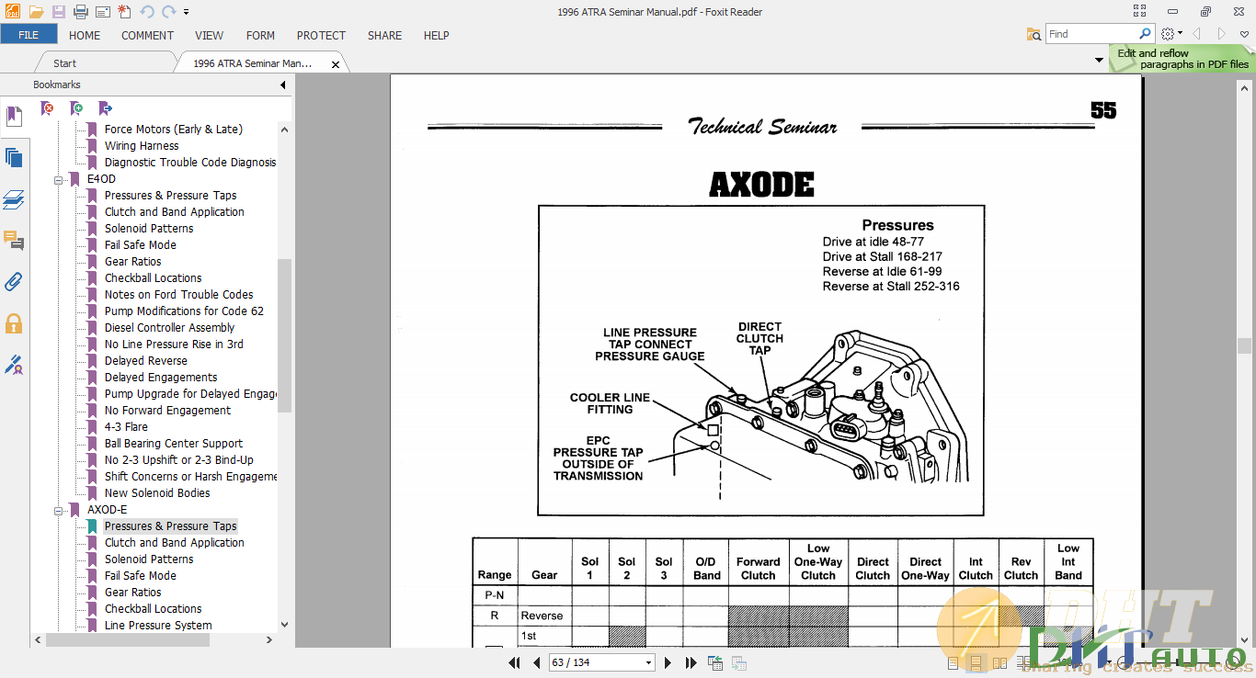Open the Bookmarks panel sidebar icon

coord(14,117)
